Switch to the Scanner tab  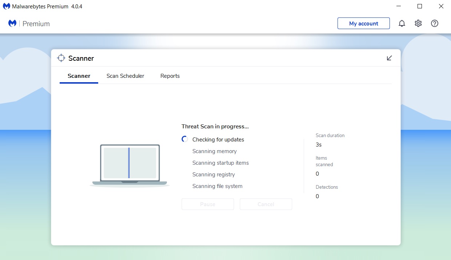[79, 76]
